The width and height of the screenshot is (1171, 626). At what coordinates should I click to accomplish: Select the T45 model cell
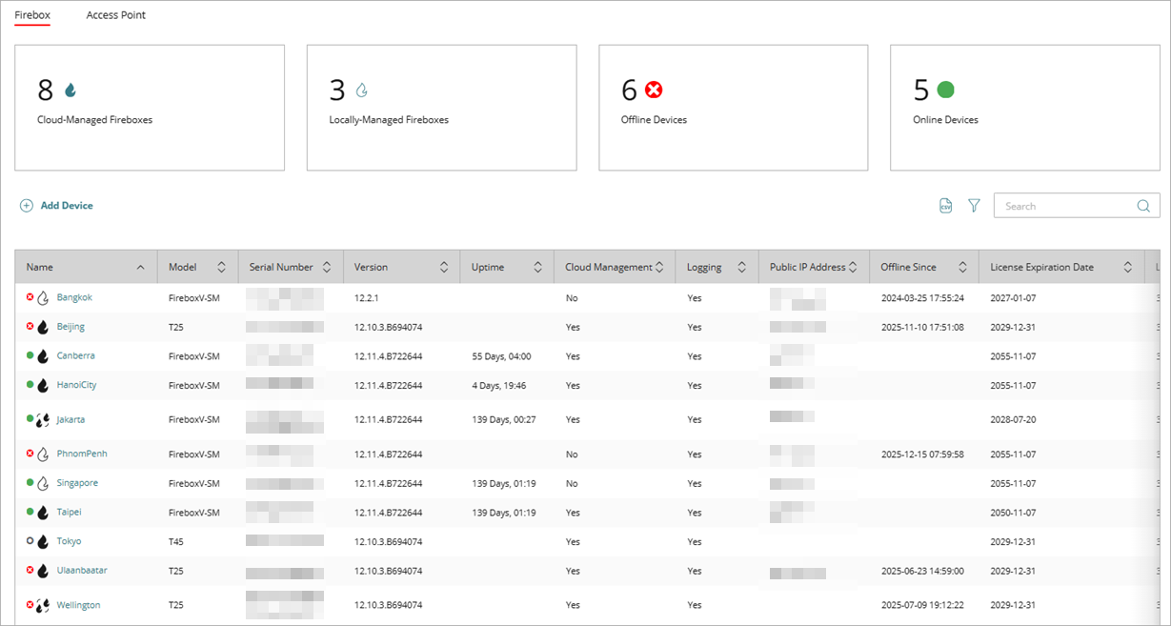coord(175,541)
